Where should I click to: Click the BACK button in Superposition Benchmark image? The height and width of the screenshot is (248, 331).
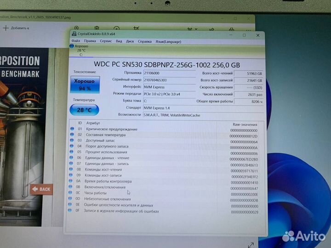(x=41, y=189)
